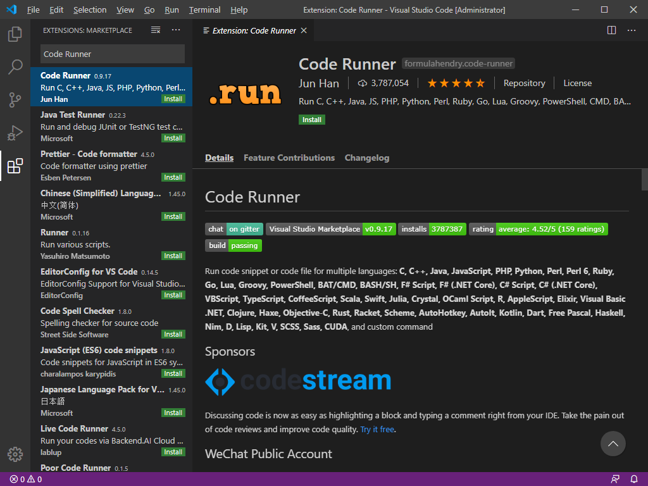The width and height of the screenshot is (648, 486).
Task: Open the Edit menu
Action: pos(56,9)
